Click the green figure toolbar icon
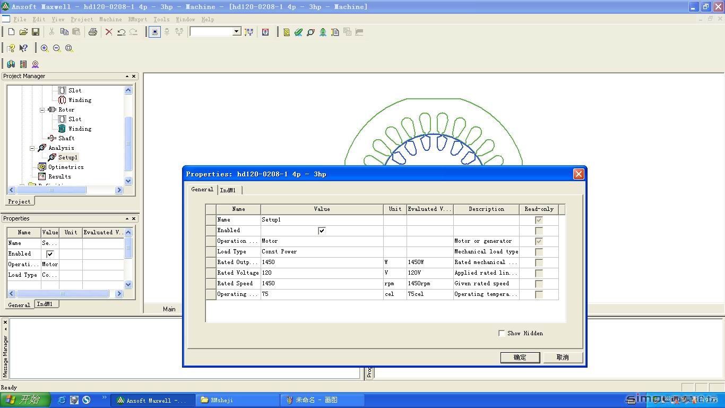 point(323,32)
